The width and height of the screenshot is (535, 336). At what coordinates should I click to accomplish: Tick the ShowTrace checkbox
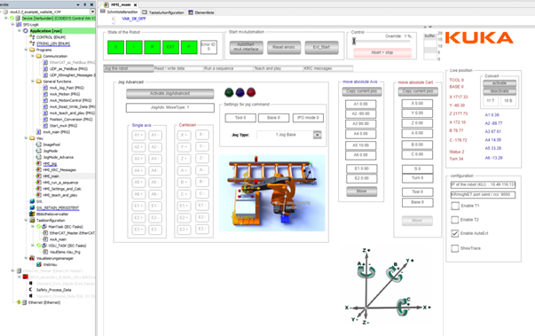pos(455,248)
